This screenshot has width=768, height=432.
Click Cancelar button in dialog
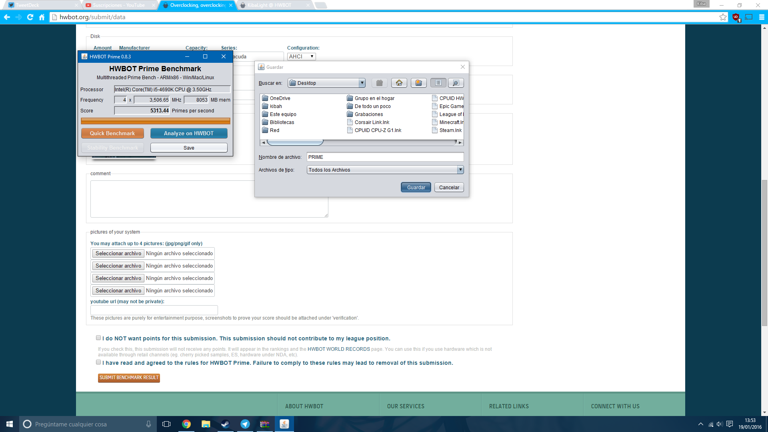coord(449,188)
